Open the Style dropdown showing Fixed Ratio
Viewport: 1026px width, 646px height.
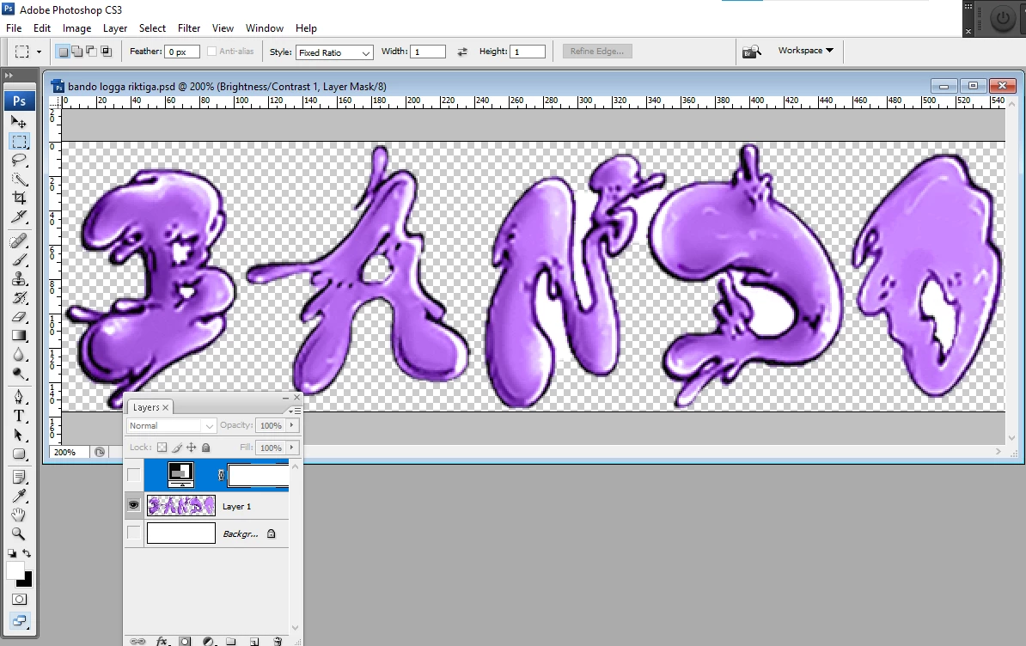click(x=334, y=52)
